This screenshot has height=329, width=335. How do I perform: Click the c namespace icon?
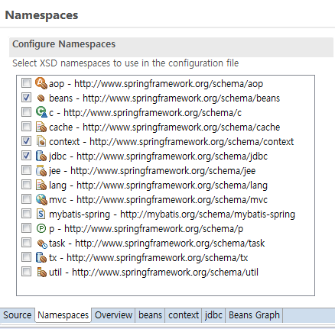pos(41,112)
